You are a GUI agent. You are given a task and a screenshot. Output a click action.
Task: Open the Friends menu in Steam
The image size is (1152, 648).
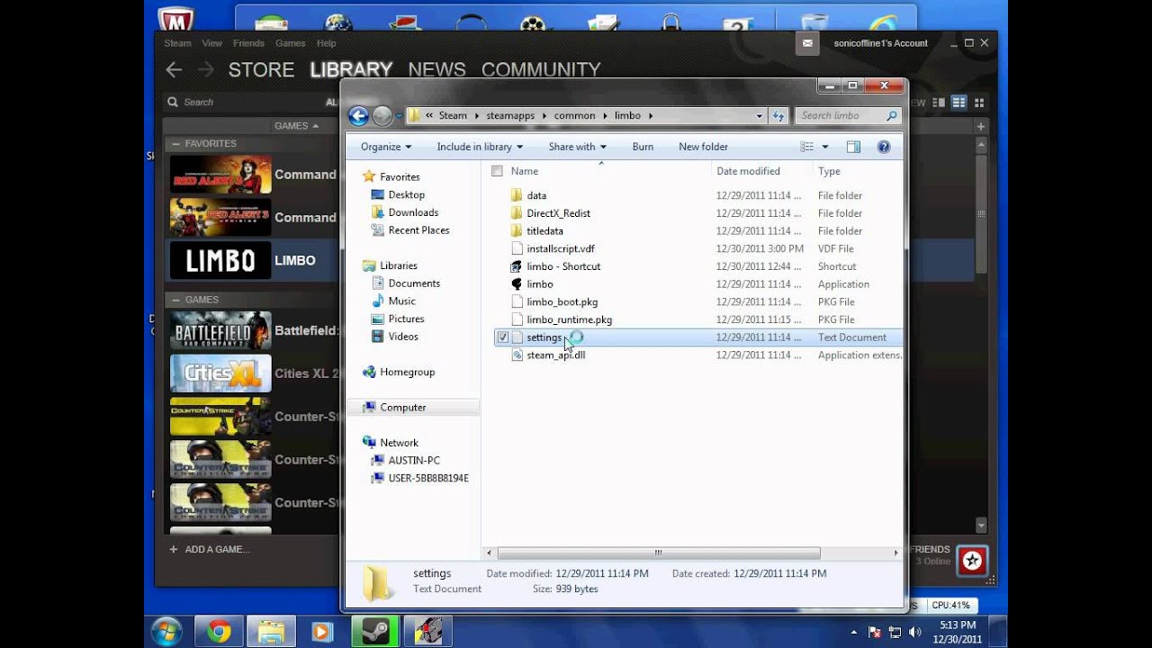click(248, 43)
